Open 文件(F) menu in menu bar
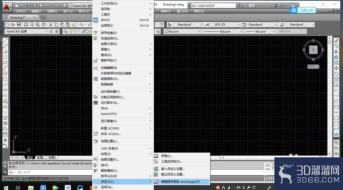 21,11
